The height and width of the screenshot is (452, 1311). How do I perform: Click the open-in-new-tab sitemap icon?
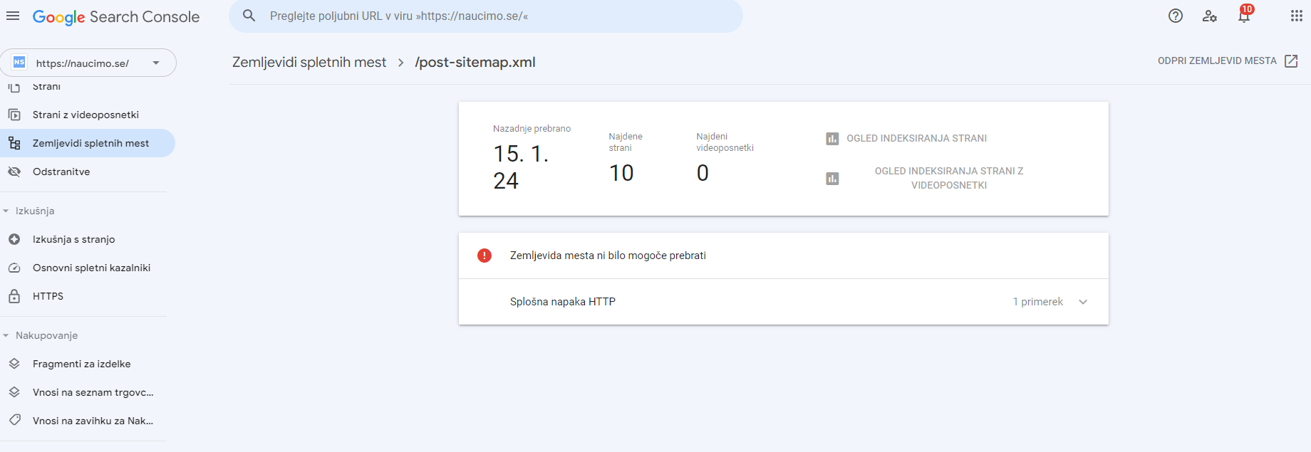click(1291, 61)
